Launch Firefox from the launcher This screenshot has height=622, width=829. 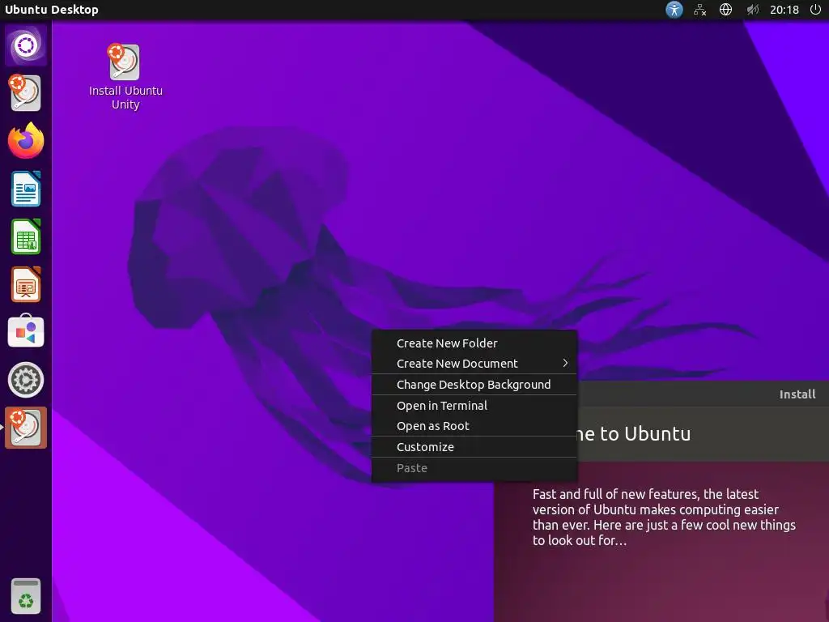tap(26, 141)
